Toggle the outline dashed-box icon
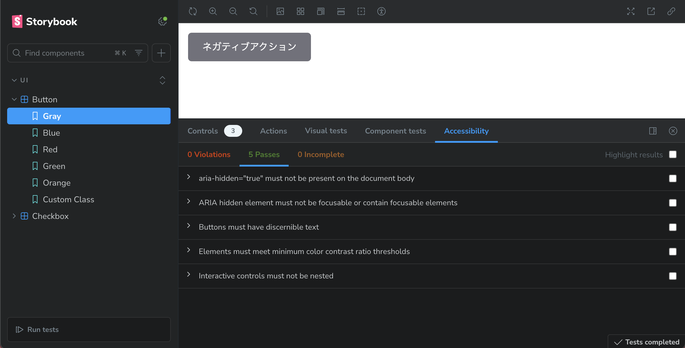The width and height of the screenshot is (685, 348). (361, 11)
